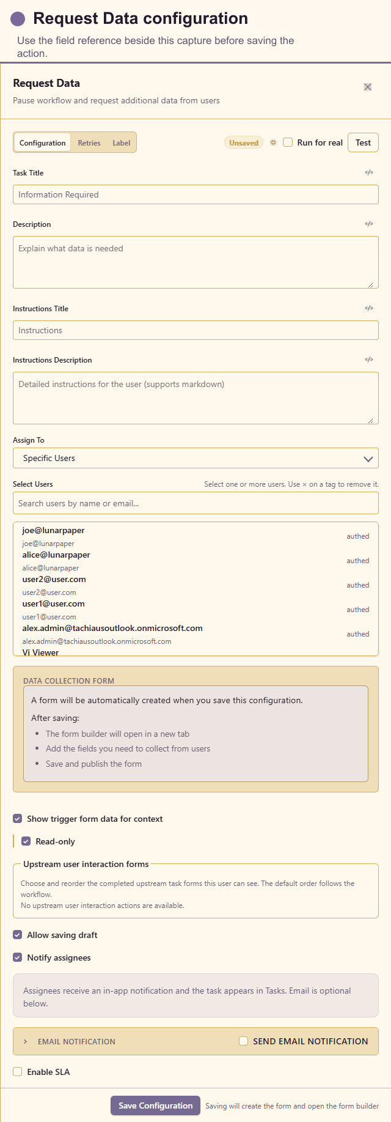
Task: Open code editor for Description field
Action: coord(369,224)
